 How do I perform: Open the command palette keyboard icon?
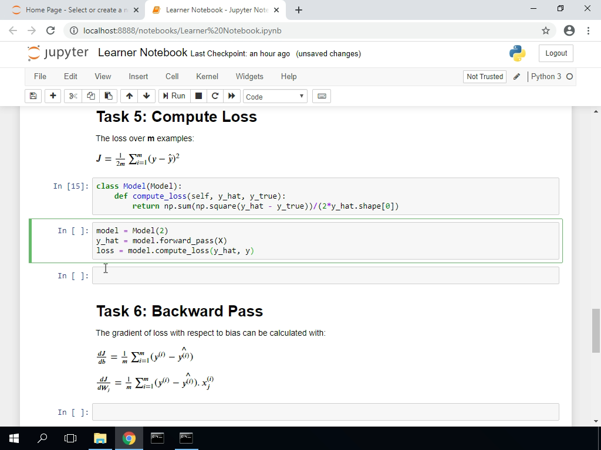(x=322, y=96)
